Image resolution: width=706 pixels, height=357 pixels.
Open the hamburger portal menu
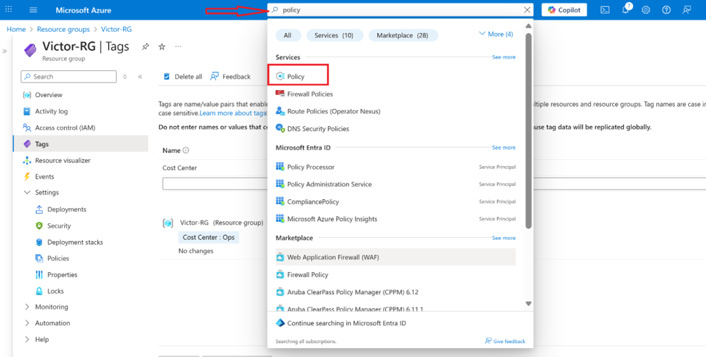point(33,10)
